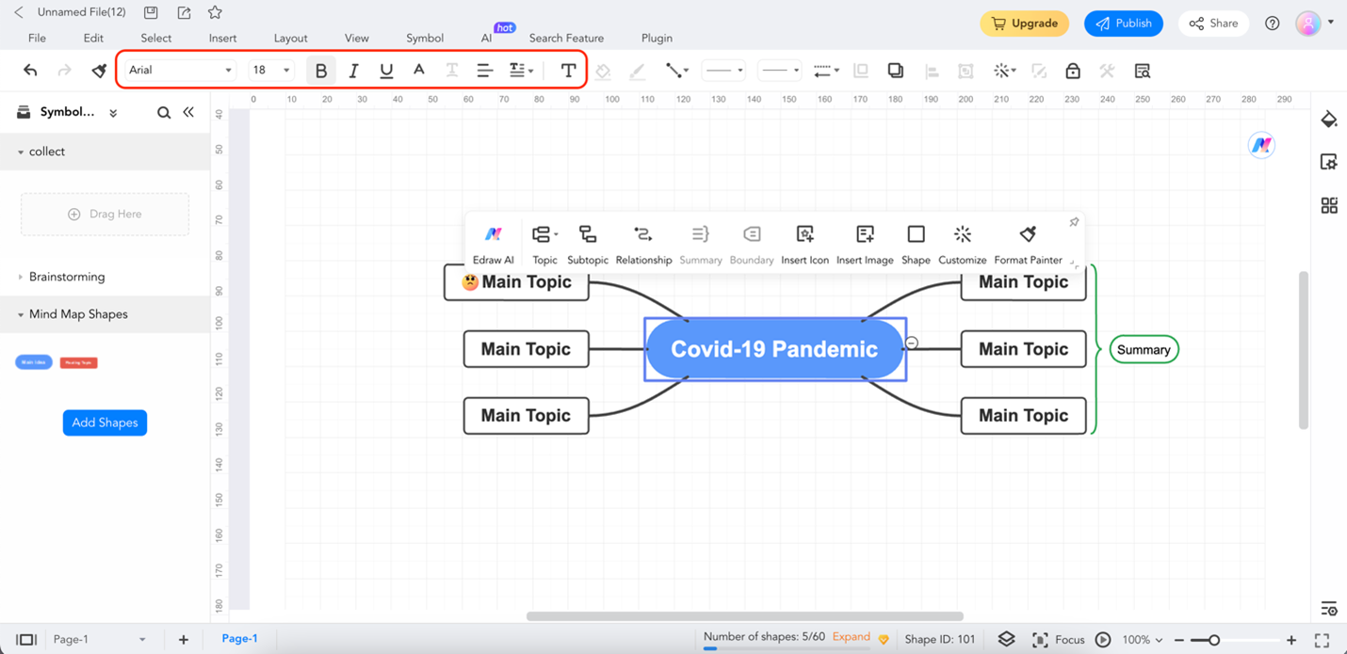Search the symbol library

[164, 112]
